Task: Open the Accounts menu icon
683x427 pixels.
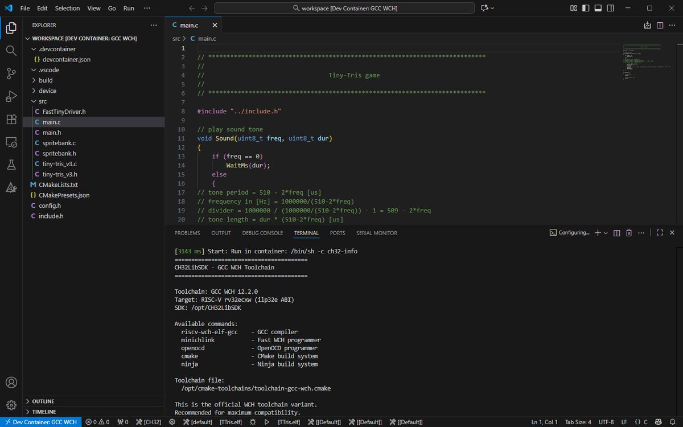Action: point(11,383)
